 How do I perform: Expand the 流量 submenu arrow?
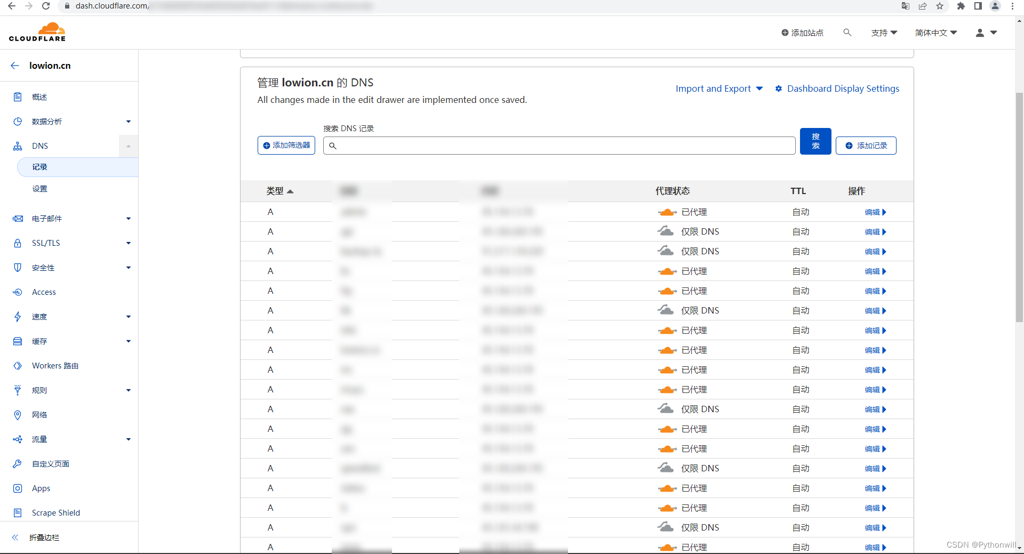[129, 439]
